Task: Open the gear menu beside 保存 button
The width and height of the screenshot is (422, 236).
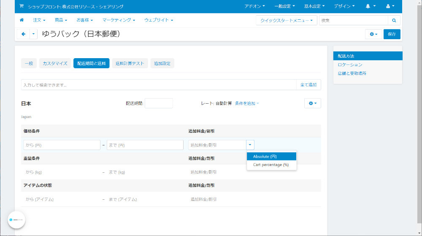Action: click(373, 34)
